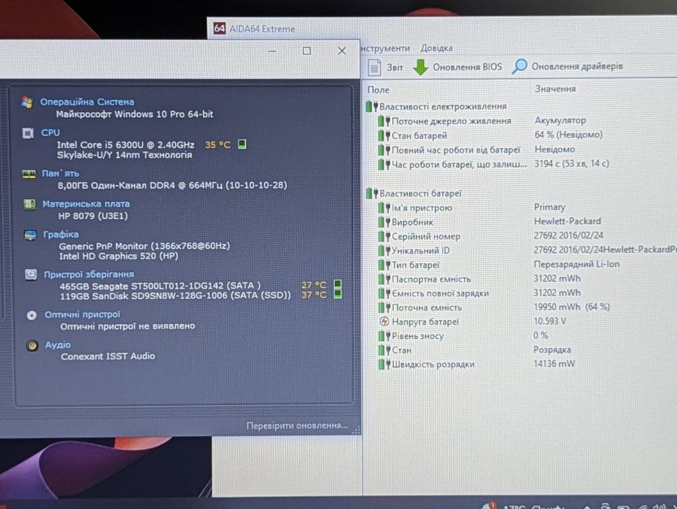Click the Поточна ємність row icon
The image size is (677, 509).
pyautogui.click(x=384, y=308)
